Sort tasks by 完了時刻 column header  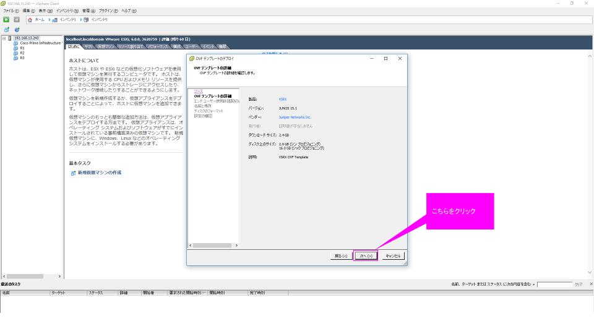pos(268,293)
